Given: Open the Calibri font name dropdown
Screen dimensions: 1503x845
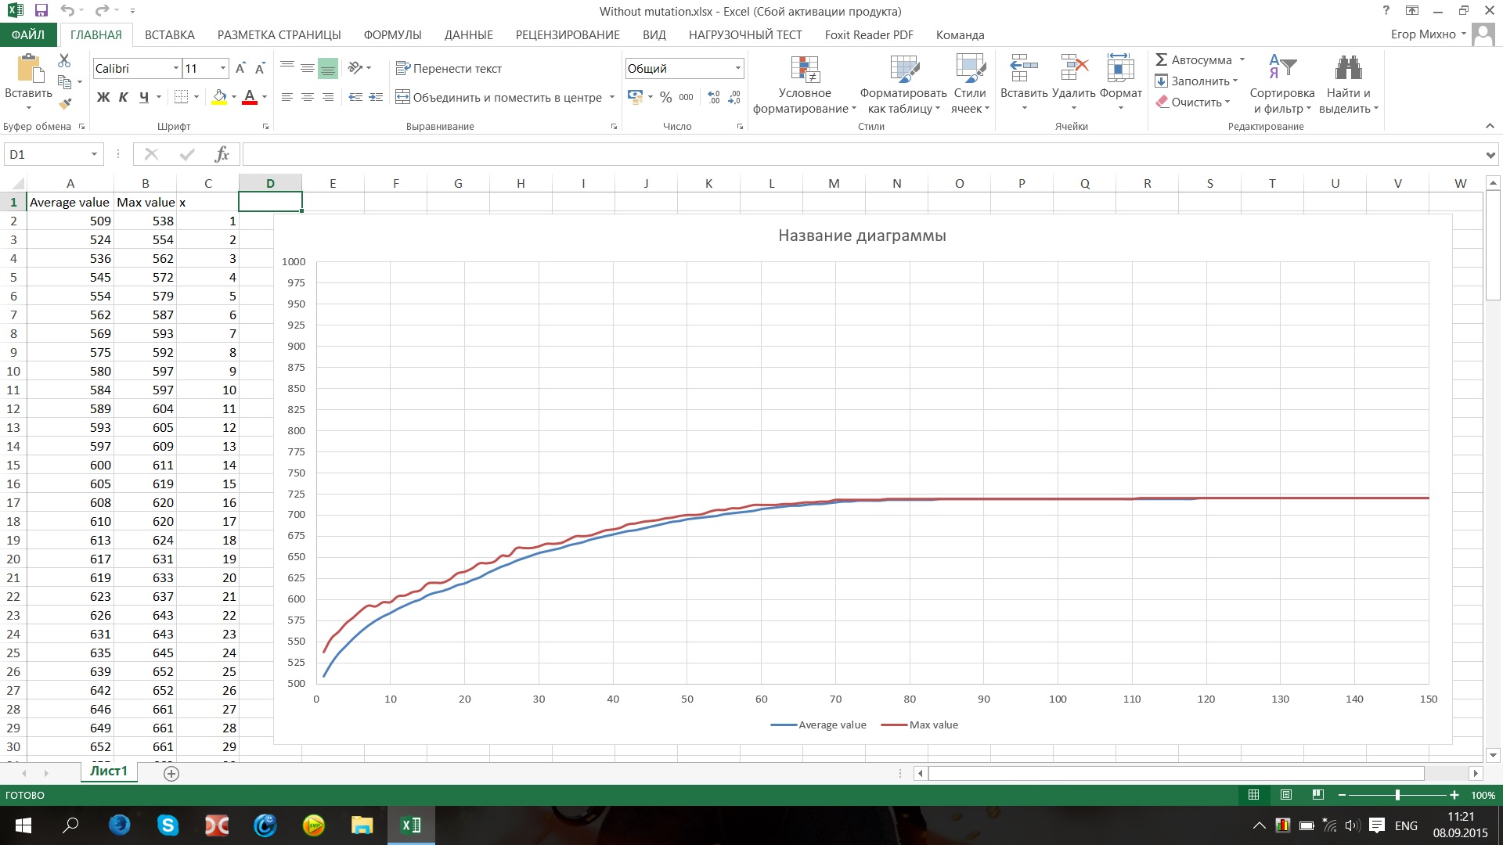Looking at the screenshot, I should coord(175,68).
